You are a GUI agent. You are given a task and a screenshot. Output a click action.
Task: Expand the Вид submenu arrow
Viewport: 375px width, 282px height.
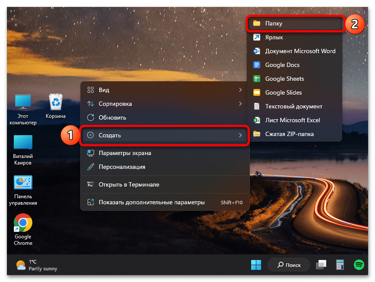point(240,90)
